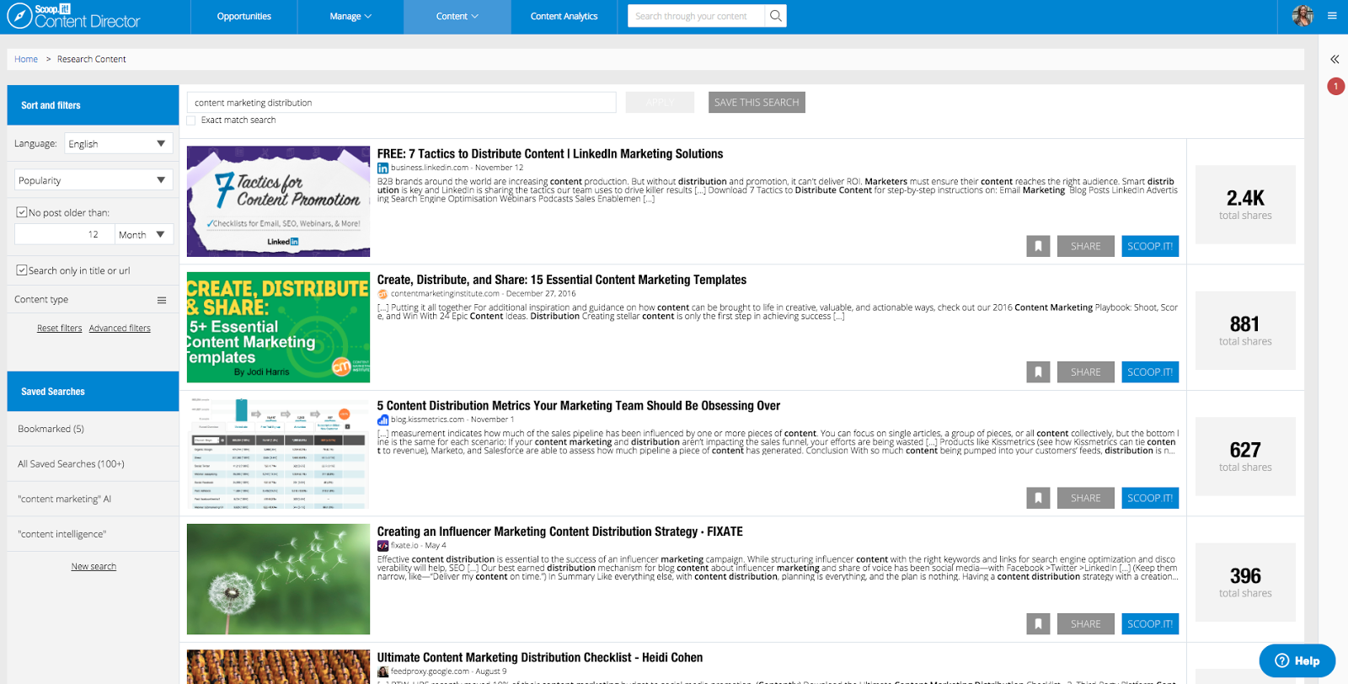
Task: Bookmark the 5 Content Distribution Metrics article
Action: [1038, 498]
